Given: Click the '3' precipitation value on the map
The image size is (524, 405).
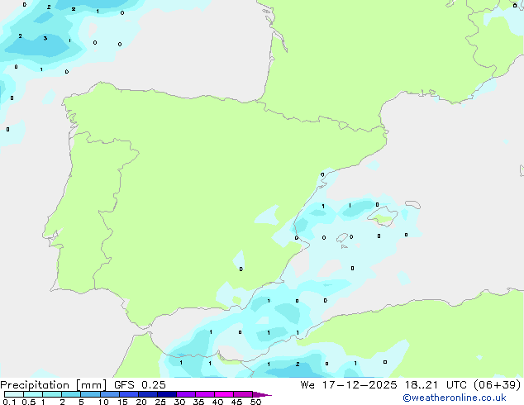Looking at the screenshot, I should [45, 38].
